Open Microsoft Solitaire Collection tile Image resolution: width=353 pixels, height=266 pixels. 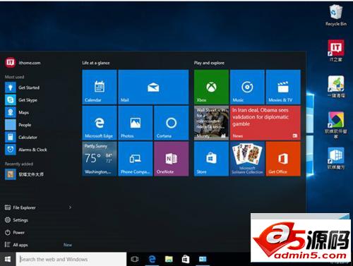247,159
